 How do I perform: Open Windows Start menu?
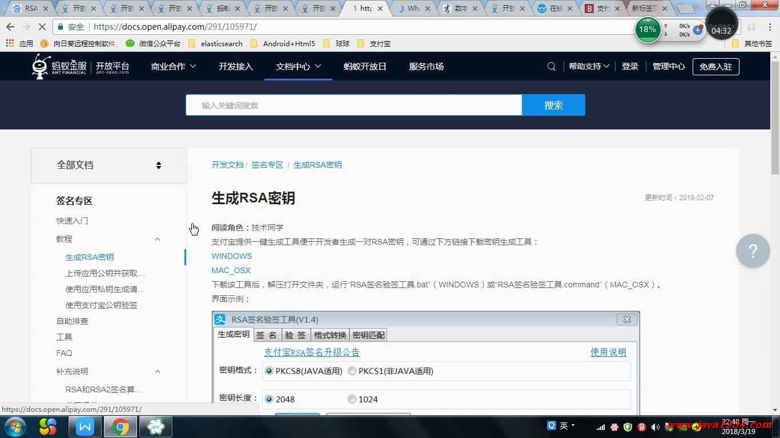(x=15, y=427)
